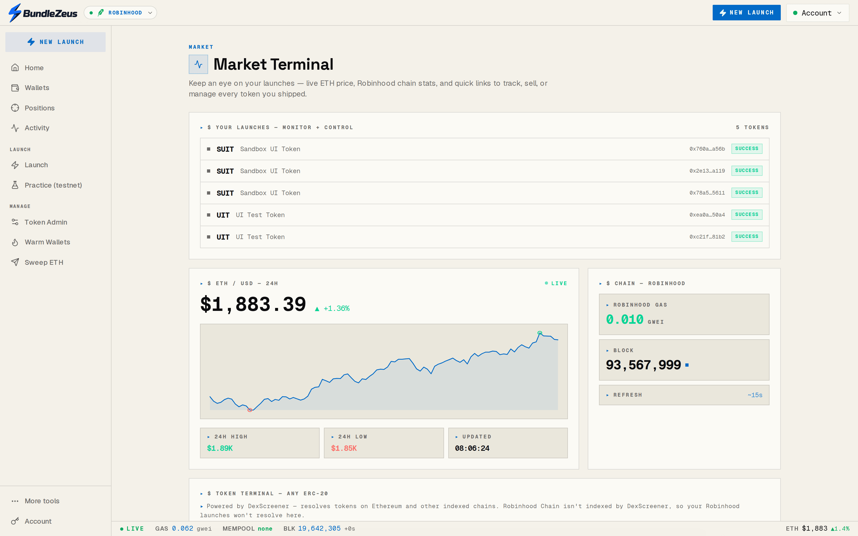Click GAS 0.062 gwei in status bar

tap(183, 528)
